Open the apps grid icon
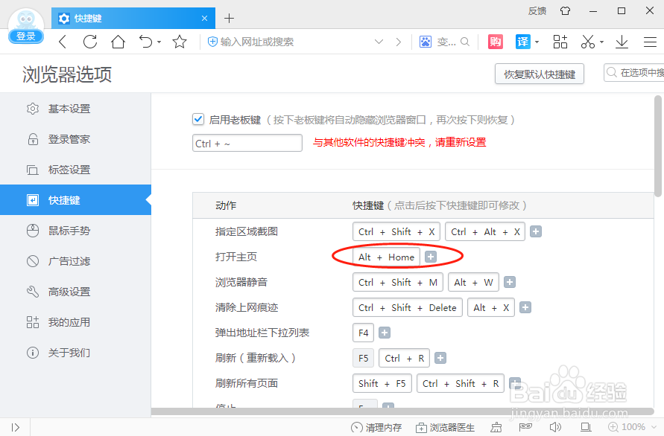Image resolution: width=664 pixels, height=436 pixels. coord(560,42)
